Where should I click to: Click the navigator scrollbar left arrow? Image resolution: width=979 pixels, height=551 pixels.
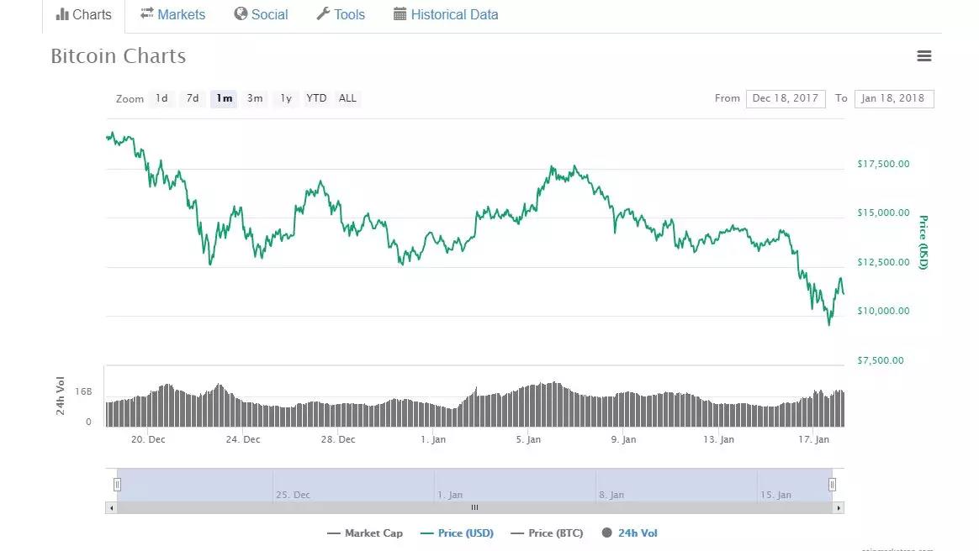point(111,507)
